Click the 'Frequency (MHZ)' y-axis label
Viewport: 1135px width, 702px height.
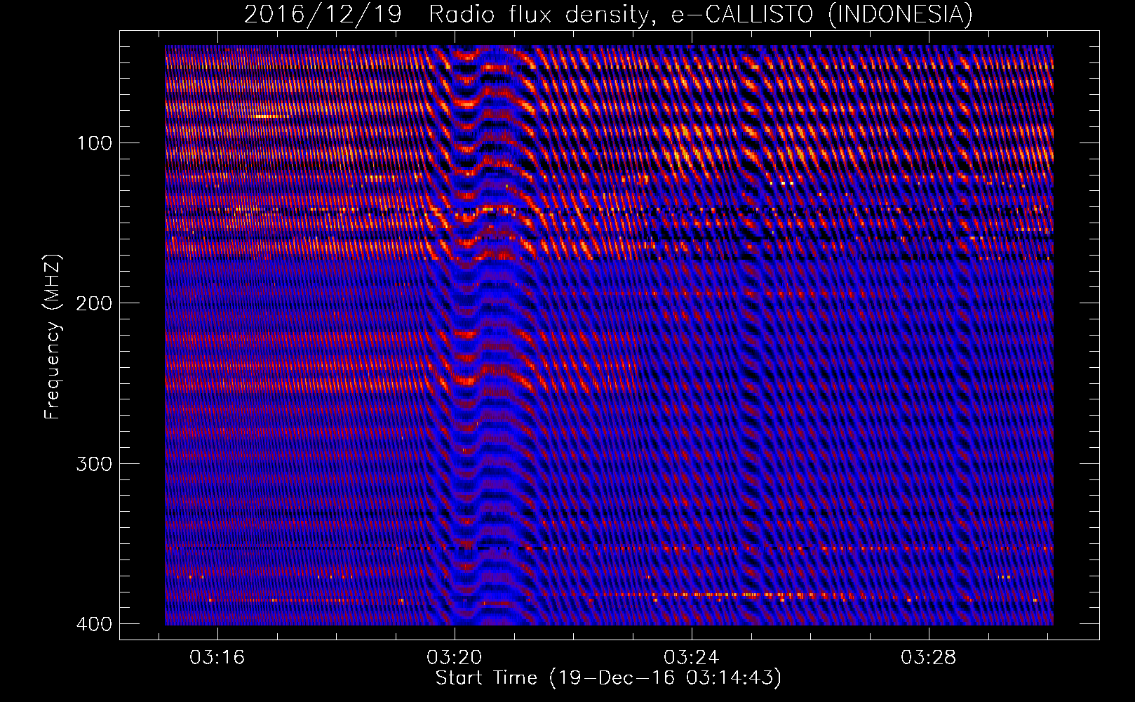(x=53, y=336)
